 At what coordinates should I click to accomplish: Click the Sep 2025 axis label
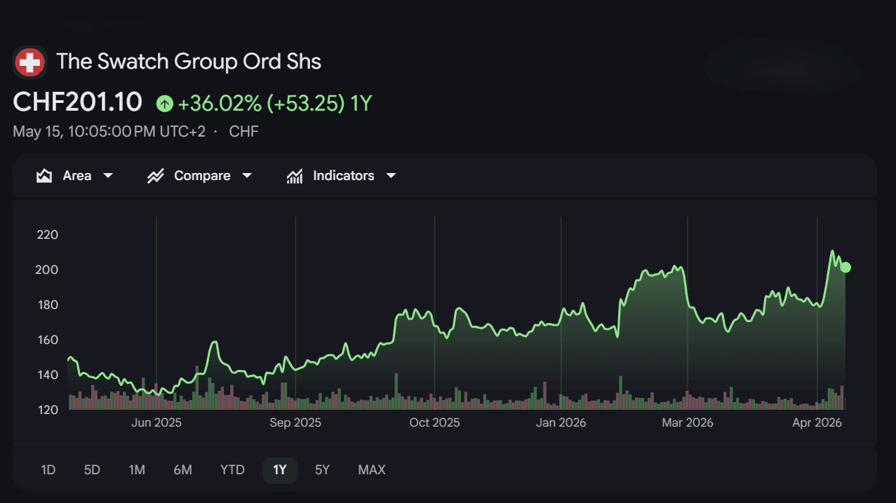(x=295, y=422)
